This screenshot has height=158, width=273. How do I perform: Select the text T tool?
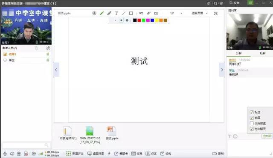point(116,13)
